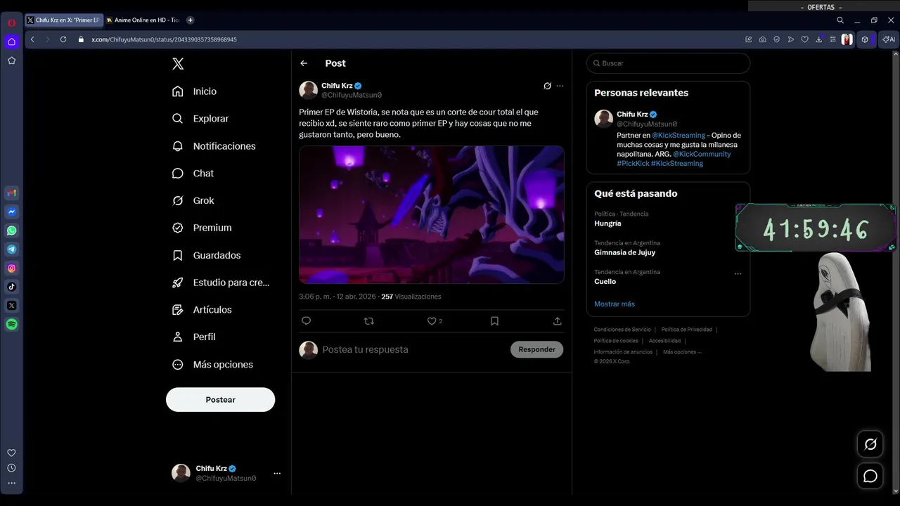The image size is (900, 506).
Task: Open account switcher dots beside Chifu Krz
Action: (277, 474)
